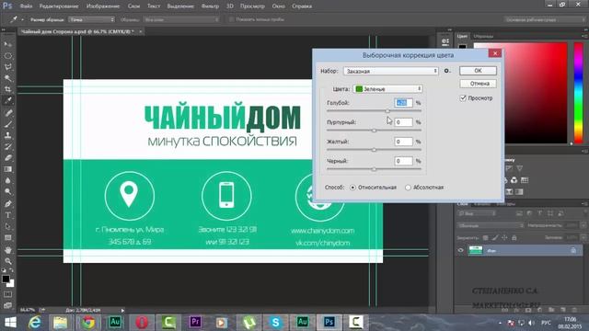The width and height of the screenshot is (589, 331).
Task: Choose the Относительная method radio button
Action: pos(352,188)
